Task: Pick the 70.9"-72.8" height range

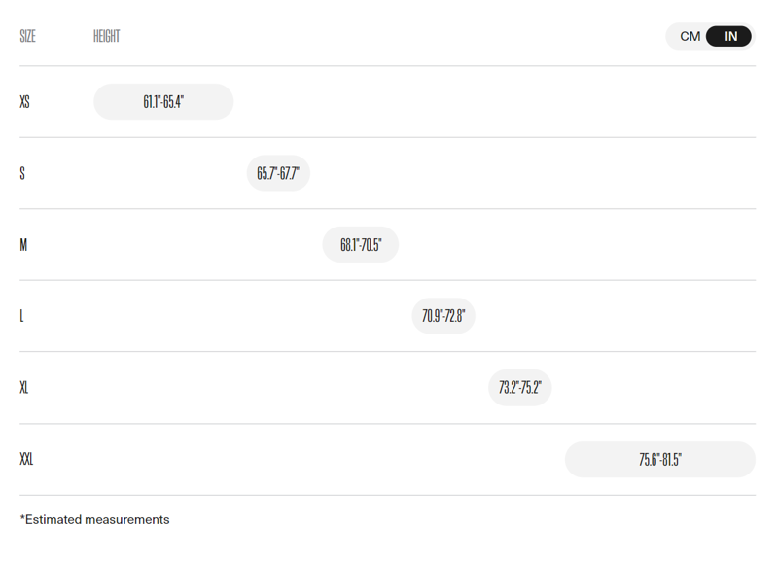Action: (443, 316)
